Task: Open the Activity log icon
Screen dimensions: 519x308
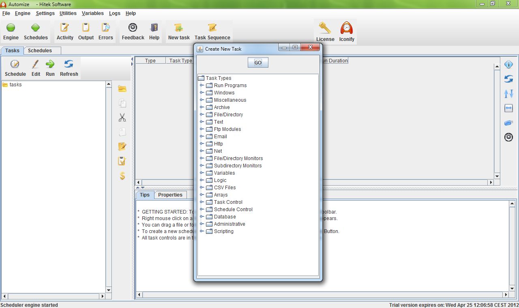Action: 65,28
